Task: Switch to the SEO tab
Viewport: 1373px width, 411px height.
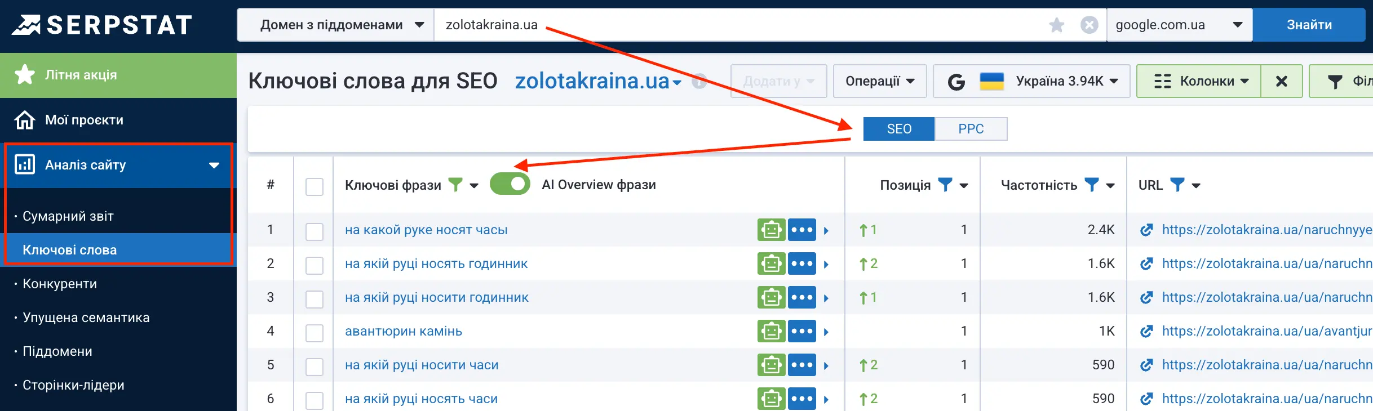Action: pyautogui.click(x=899, y=129)
